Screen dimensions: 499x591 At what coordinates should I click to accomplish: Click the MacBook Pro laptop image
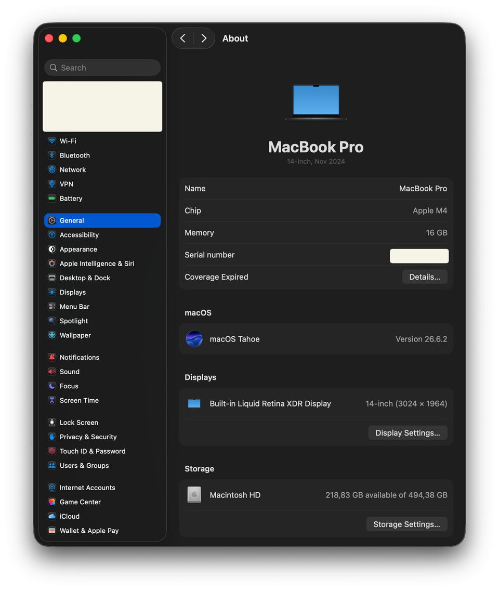(316, 102)
